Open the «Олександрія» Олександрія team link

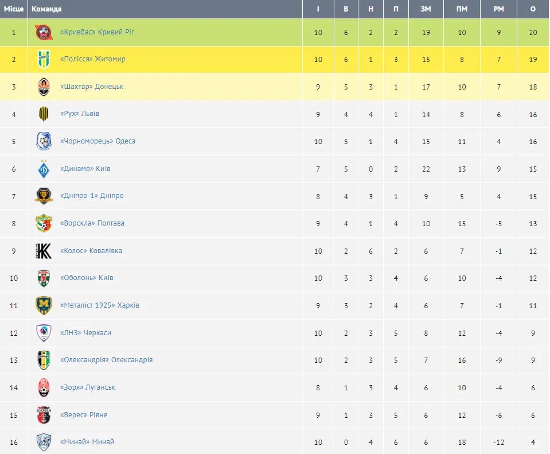106,360
